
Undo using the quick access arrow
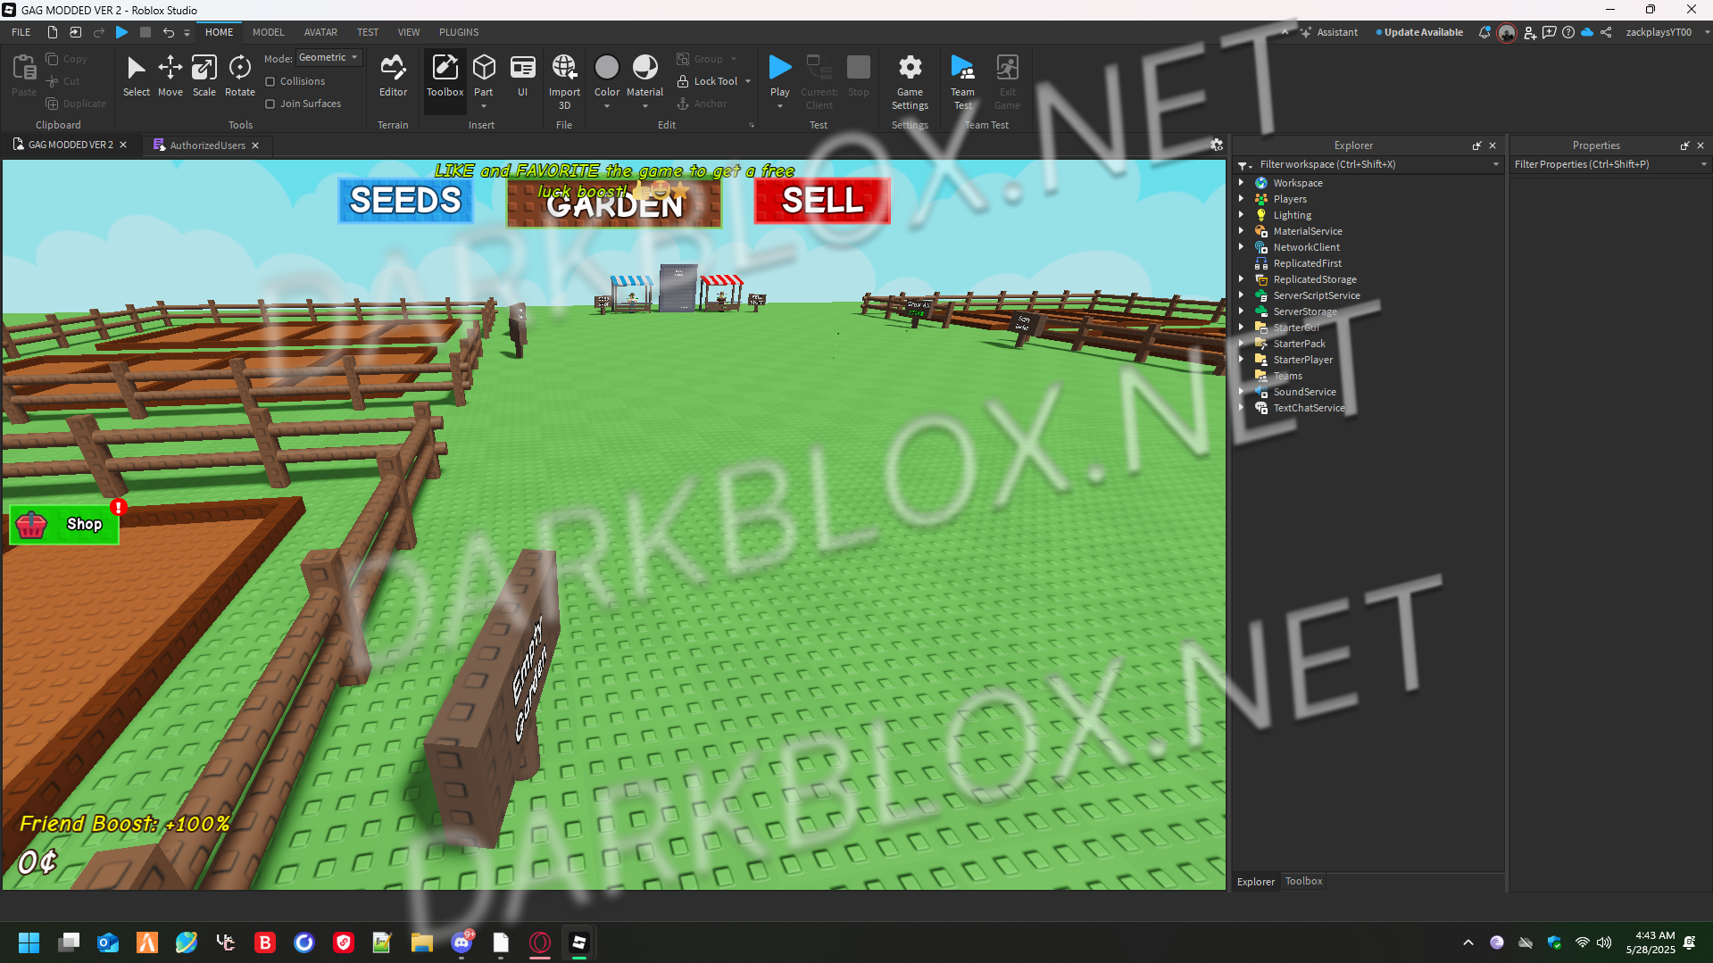[168, 32]
